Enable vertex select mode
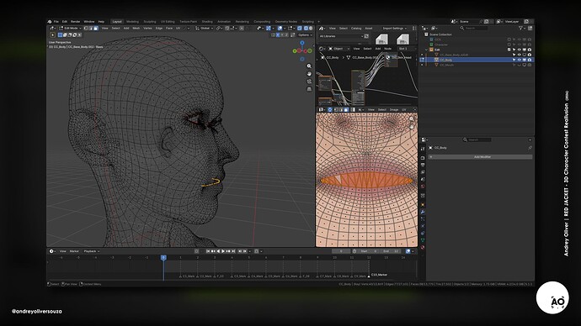The image size is (581, 326). pos(86,28)
